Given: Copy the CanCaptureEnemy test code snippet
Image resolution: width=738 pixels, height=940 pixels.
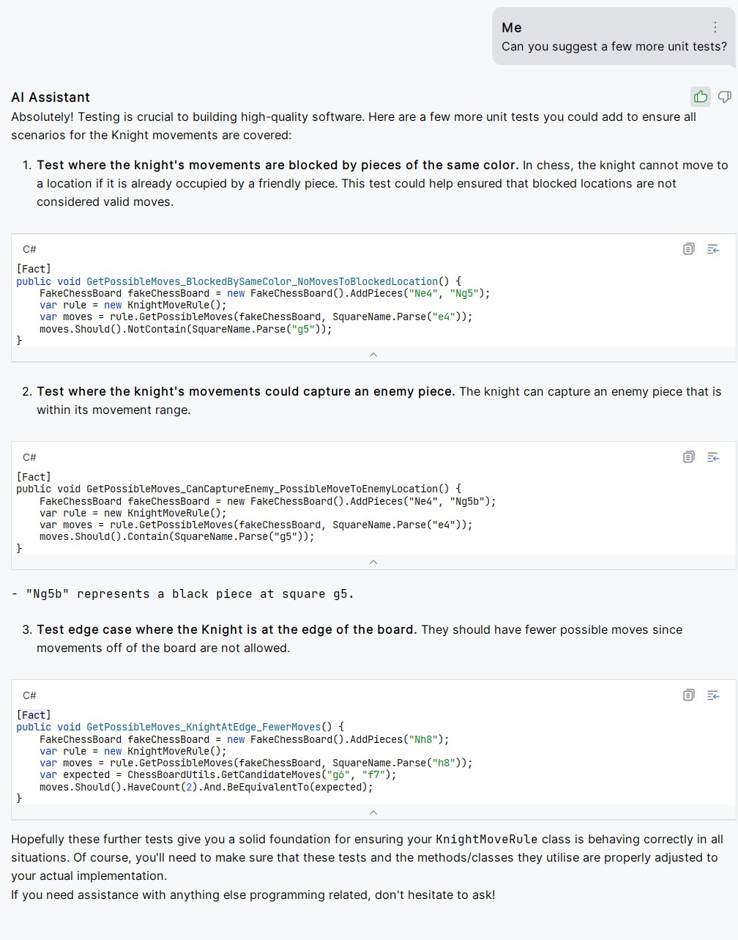Looking at the screenshot, I should (688, 456).
